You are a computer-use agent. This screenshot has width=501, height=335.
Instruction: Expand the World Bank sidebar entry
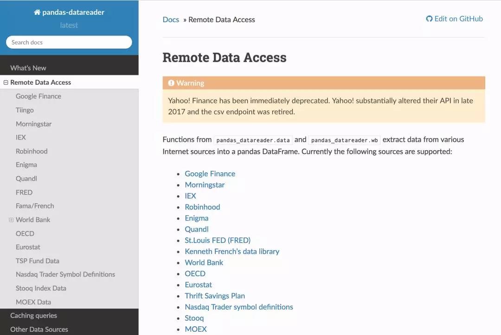tap(11, 220)
